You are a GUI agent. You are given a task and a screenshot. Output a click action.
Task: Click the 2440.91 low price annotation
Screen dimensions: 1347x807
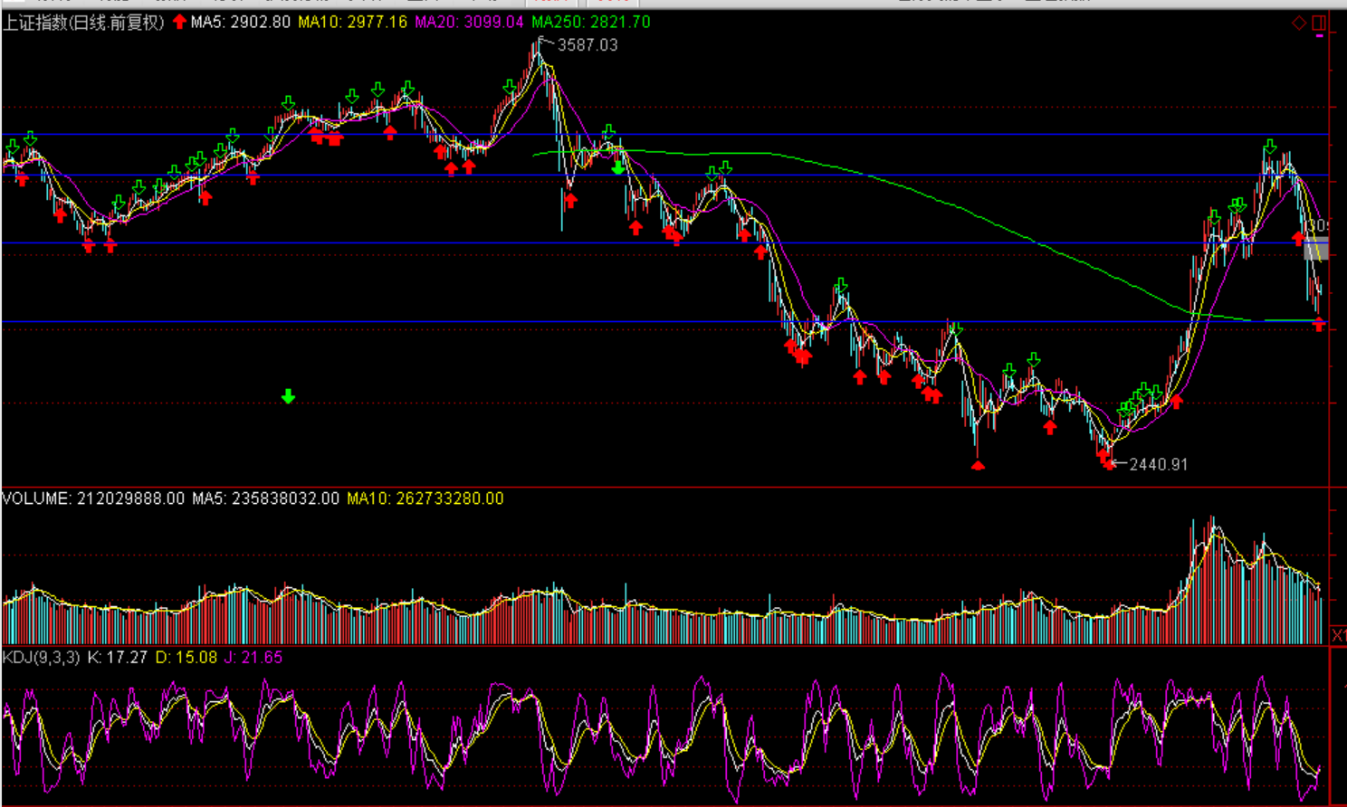1158,464
